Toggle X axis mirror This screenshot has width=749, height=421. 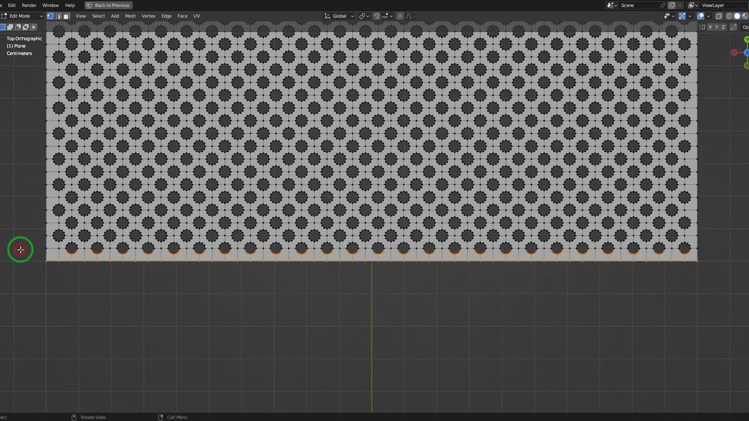click(x=710, y=27)
